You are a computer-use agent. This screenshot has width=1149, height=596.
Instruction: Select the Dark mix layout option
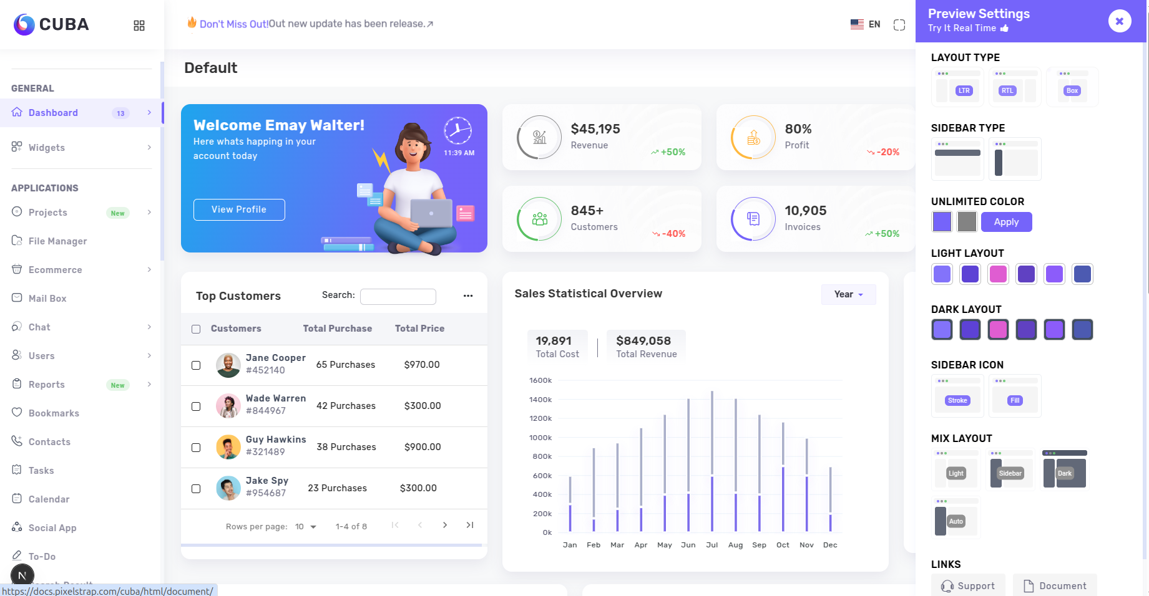(1065, 469)
